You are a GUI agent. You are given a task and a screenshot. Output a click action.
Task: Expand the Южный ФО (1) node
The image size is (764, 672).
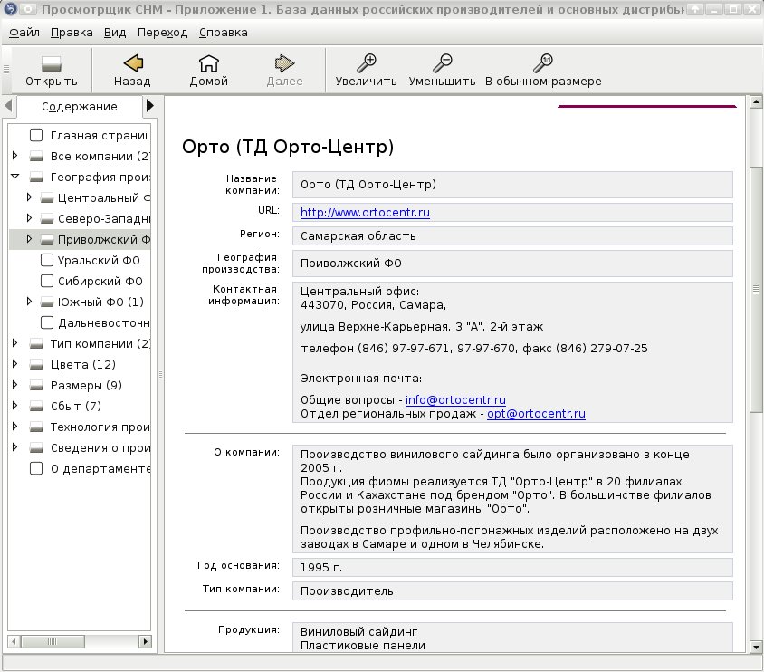[x=29, y=302]
